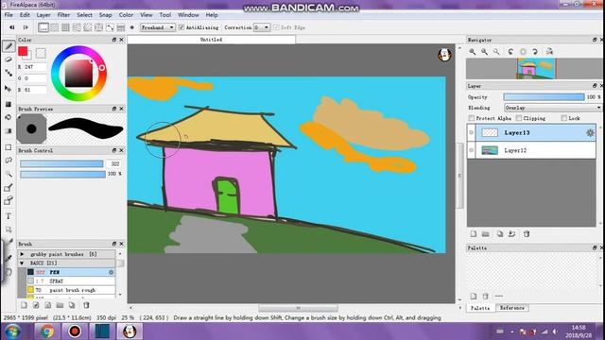Enable curve snap icon
Screen dimensions: 605x340
click(x=110, y=27)
